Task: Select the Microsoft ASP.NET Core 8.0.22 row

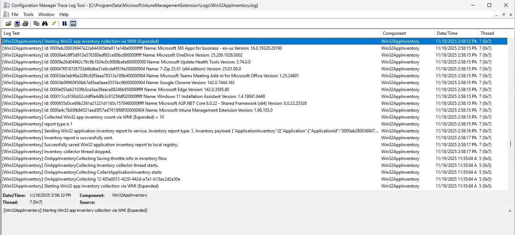Action: [x=254, y=103]
